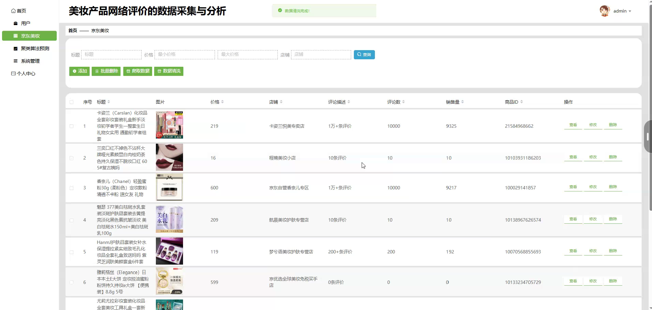This screenshot has height=310, width=652.
Task: Open the 京东美妆 breadcrumb entry
Action: coord(100,30)
